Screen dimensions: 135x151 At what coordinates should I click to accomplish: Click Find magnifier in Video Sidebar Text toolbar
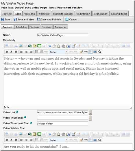100,140
